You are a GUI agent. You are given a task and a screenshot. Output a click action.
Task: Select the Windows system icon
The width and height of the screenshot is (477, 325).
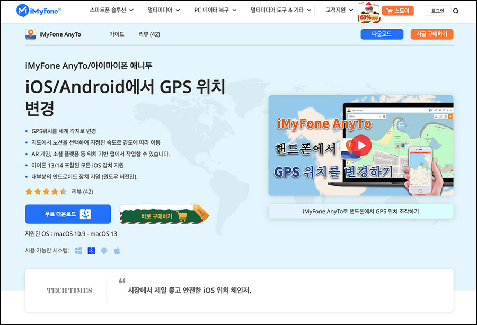tap(78, 250)
